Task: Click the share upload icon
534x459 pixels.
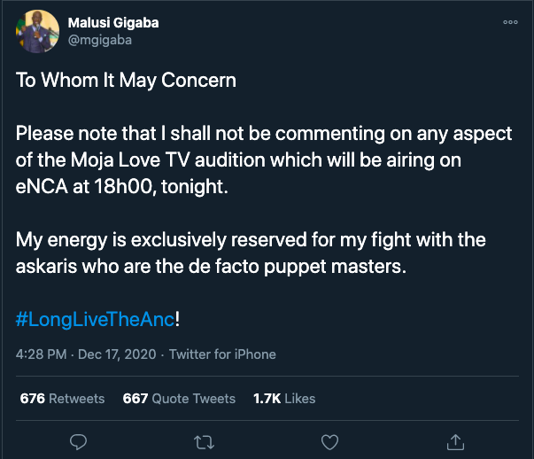Action: (x=455, y=440)
